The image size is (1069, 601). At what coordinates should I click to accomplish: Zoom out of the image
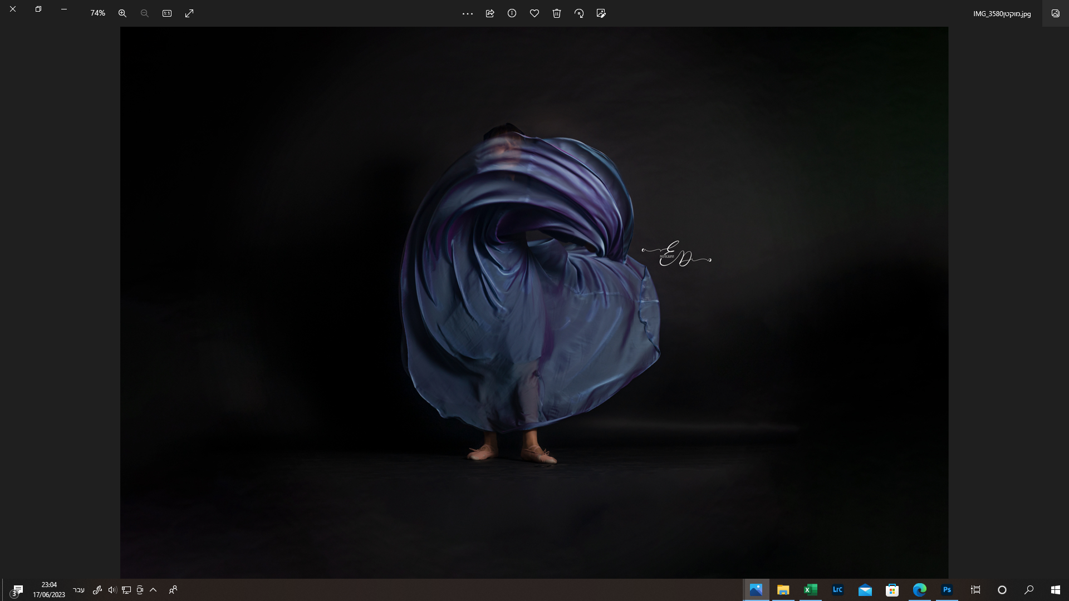pos(144,13)
